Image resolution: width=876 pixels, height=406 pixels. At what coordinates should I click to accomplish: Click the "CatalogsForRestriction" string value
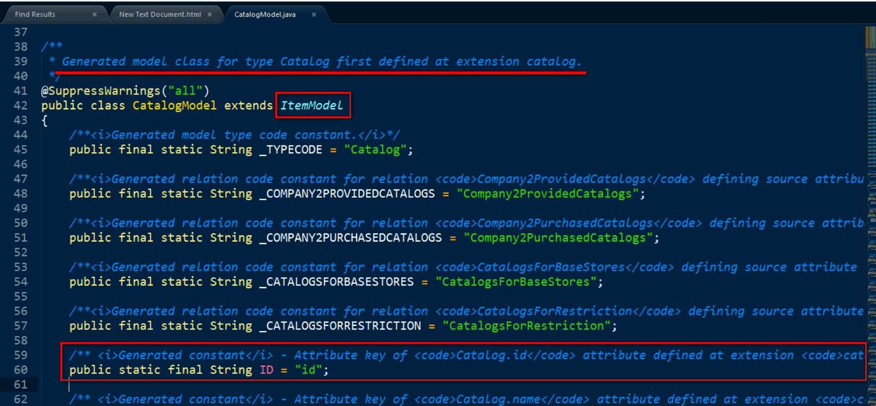click(x=527, y=326)
